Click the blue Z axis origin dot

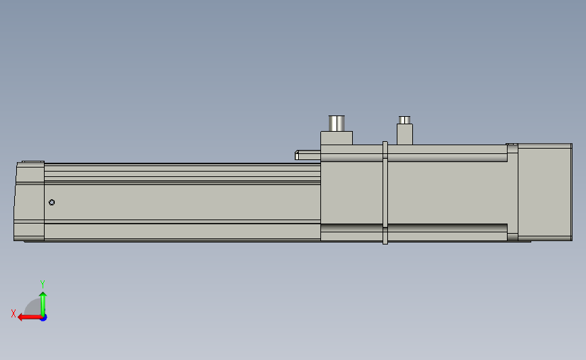44,318
